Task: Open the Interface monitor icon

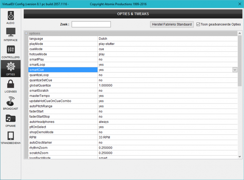Action: pyautogui.click(x=11, y=32)
